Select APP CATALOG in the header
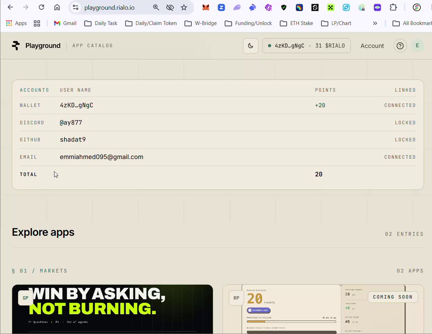This screenshot has width=432, height=334. pyautogui.click(x=93, y=45)
